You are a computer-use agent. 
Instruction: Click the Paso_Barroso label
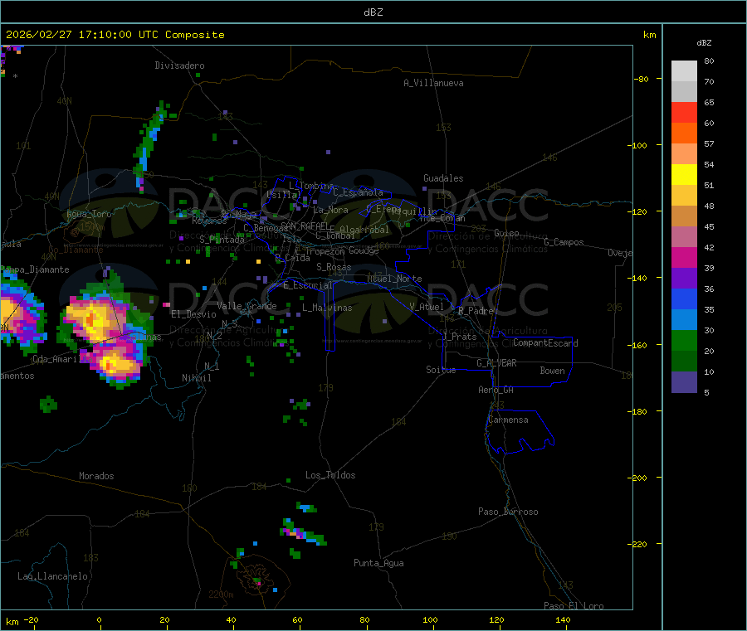(x=508, y=512)
